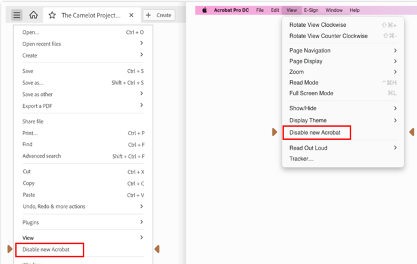Click Disable new Acrobat in left menu
417x264 pixels.
(49, 250)
